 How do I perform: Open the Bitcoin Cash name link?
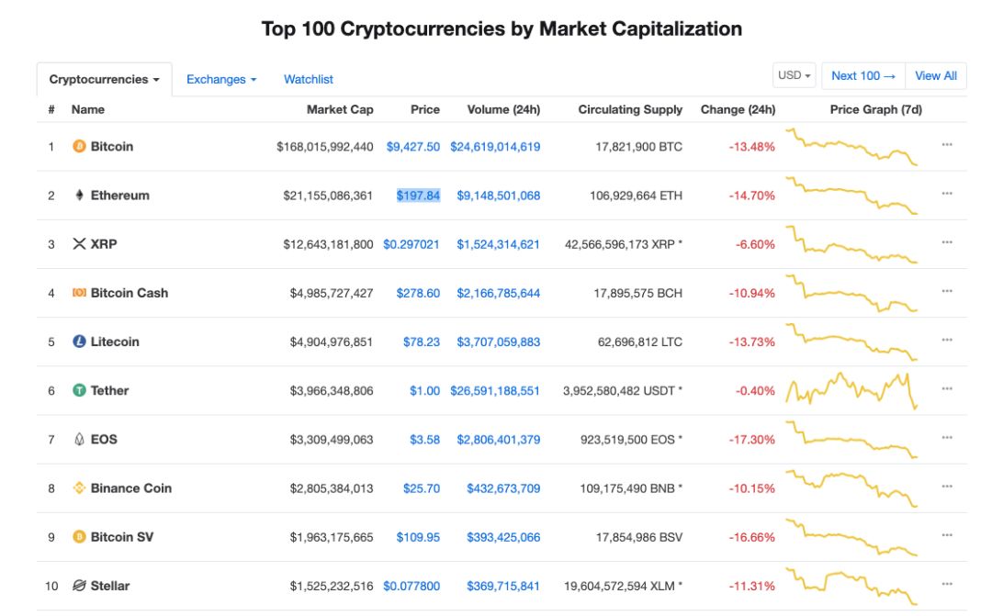[x=130, y=293]
